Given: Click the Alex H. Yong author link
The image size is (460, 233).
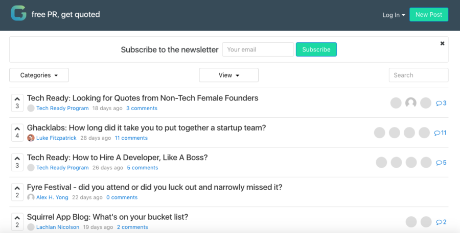Looking at the screenshot, I should pos(52,197).
